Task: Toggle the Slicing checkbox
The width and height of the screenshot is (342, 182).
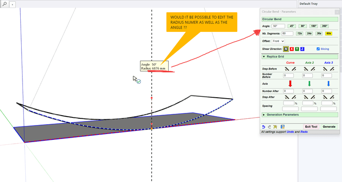Action: pos(318,49)
